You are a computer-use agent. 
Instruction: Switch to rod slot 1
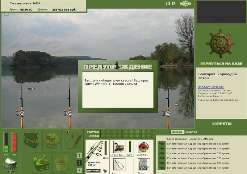[79, 155]
